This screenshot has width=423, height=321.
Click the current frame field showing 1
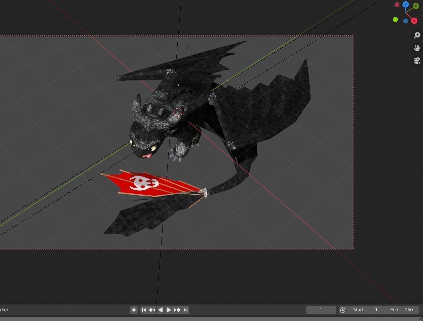tap(321, 310)
